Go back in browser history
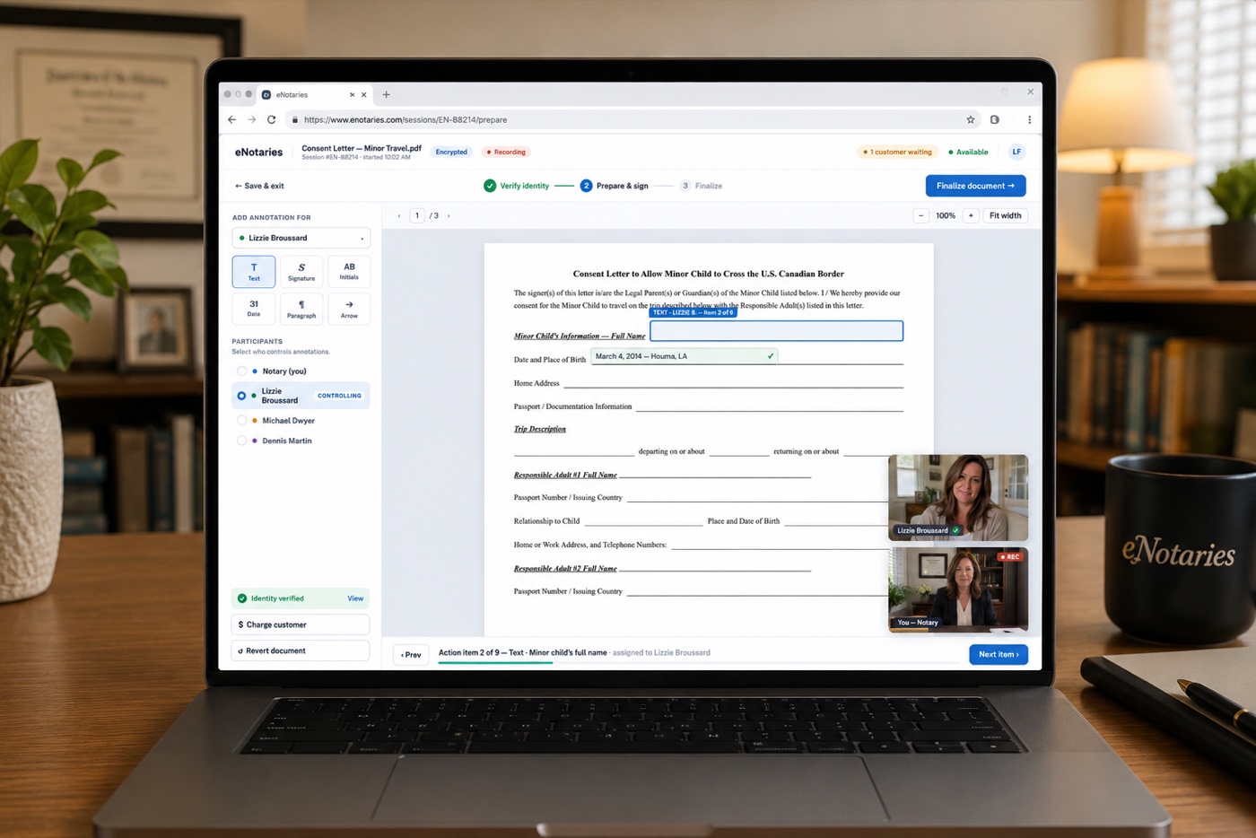The height and width of the screenshot is (838, 1256). click(x=232, y=119)
